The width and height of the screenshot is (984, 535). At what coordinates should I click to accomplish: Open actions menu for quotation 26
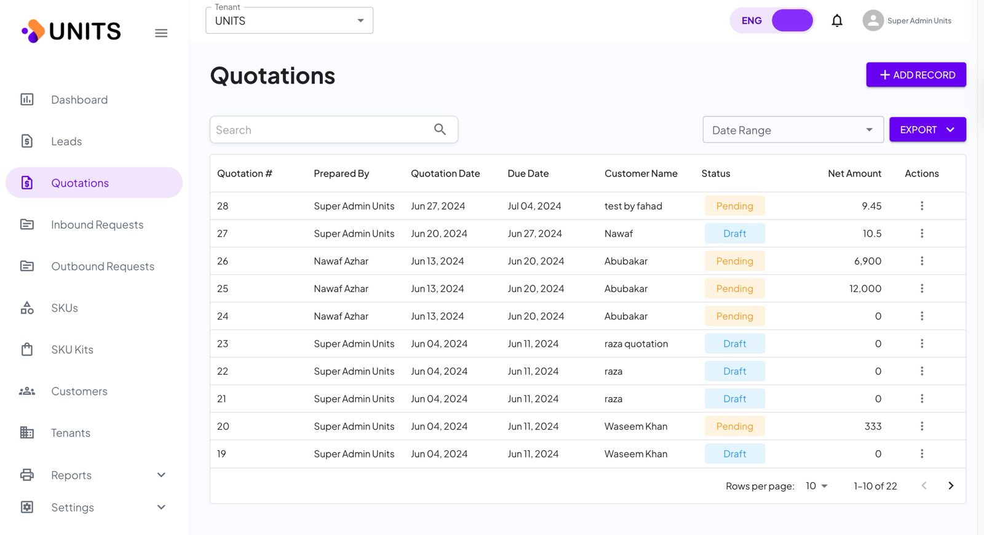(x=922, y=261)
